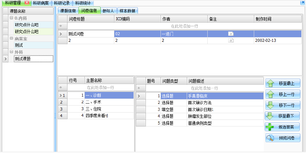
Task: Select the 测试 item under 病案室
Action: point(19,45)
